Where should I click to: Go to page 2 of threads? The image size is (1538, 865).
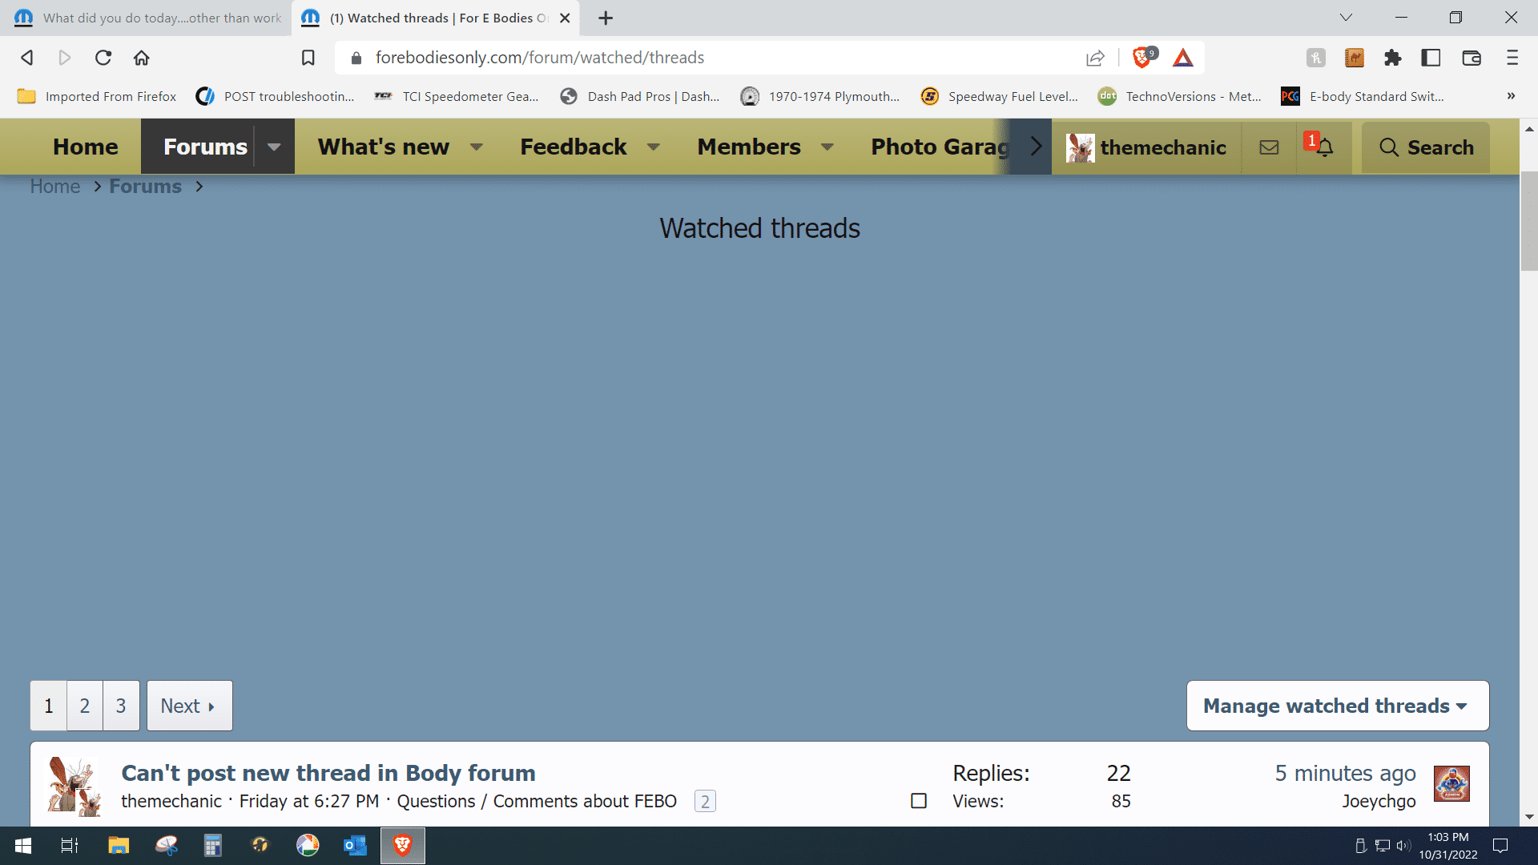(85, 706)
